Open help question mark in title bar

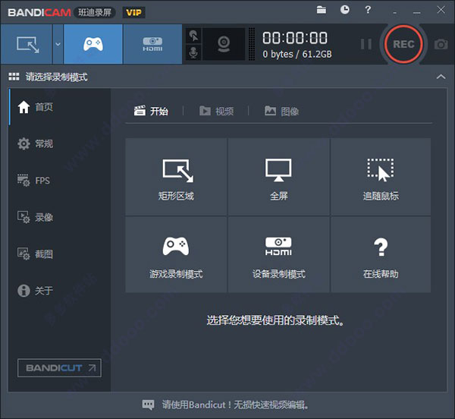coord(368,10)
